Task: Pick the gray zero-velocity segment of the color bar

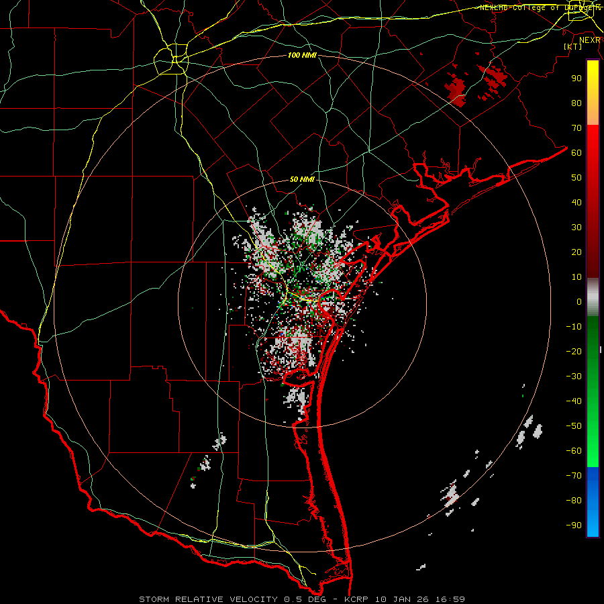Action: click(x=593, y=297)
